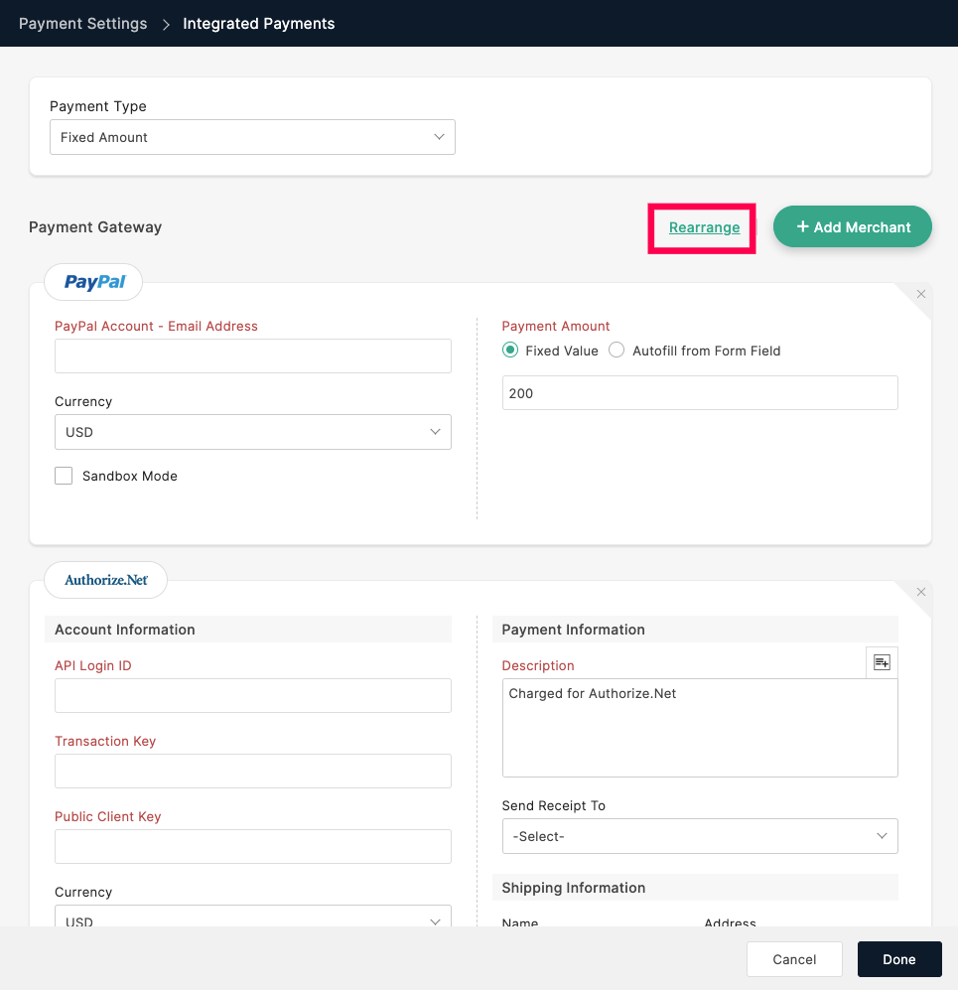Click the API Login ID input field
This screenshot has height=990, width=958.
click(252, 696)
